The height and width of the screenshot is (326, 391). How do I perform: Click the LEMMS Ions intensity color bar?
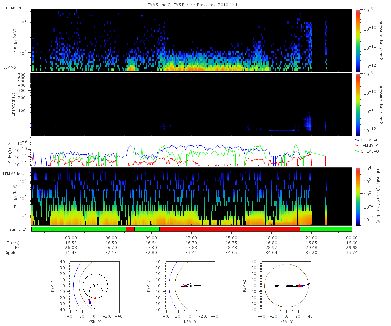tap(358, 196)
